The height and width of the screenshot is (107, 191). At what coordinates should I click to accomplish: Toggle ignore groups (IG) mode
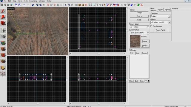click(x=44, y=5)
